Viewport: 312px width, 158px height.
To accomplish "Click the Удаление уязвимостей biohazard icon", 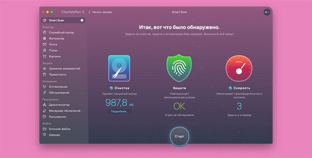I will [x=44, y=69].
